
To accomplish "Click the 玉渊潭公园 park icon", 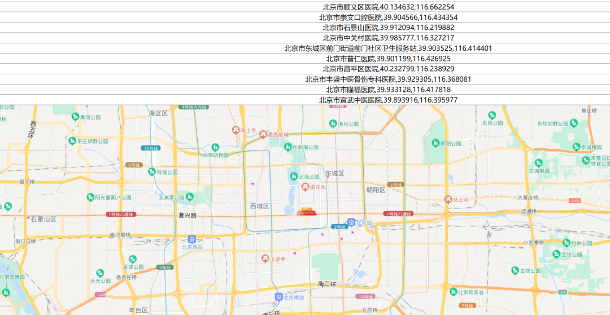I will [190, 197].
